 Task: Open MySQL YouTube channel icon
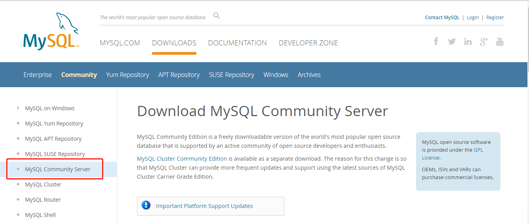(500, 41)
